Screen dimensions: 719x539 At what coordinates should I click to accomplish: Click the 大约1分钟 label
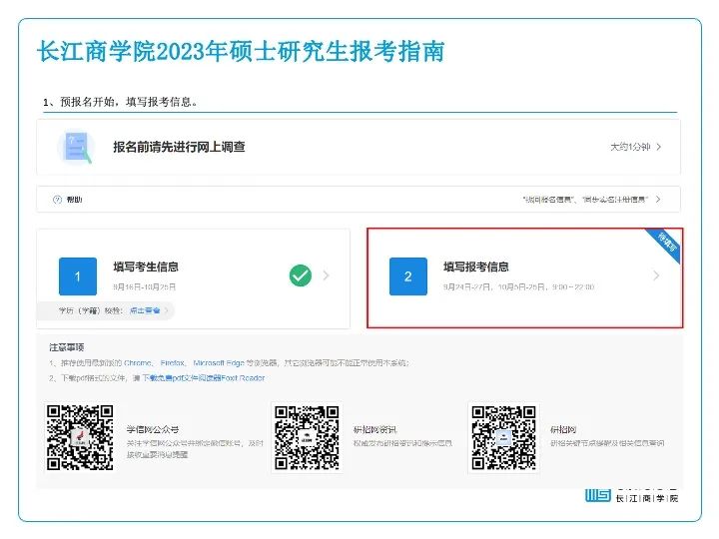(630, 147)
